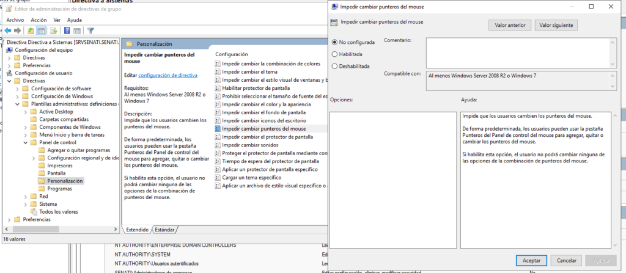
Task: Select NT AUTHORITY\SYSTEM in background window
Action: tap(142, 254)
